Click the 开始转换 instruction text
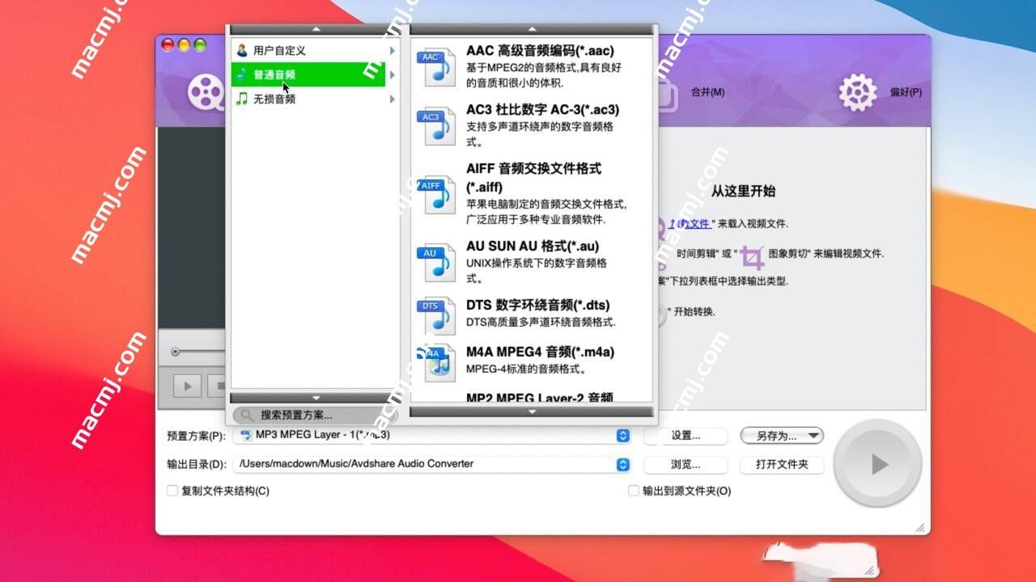 [694, 311]
